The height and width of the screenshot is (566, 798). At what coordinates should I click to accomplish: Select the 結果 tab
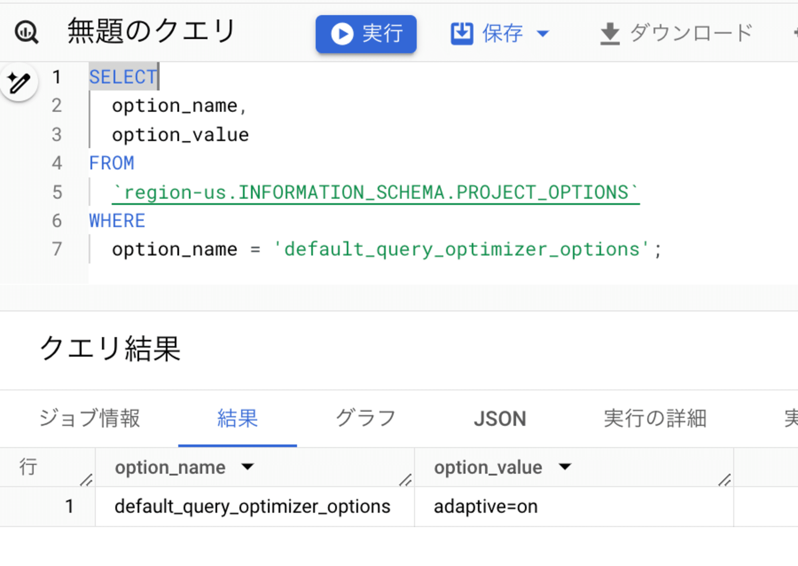237,418
